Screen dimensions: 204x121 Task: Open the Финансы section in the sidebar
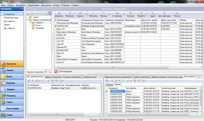pyautogui.click(x=12, y=96)
